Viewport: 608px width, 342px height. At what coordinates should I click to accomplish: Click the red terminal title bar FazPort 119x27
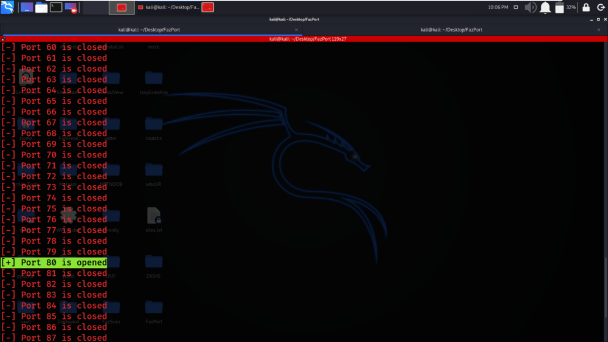pyautogui.click(x=308, y=39)
